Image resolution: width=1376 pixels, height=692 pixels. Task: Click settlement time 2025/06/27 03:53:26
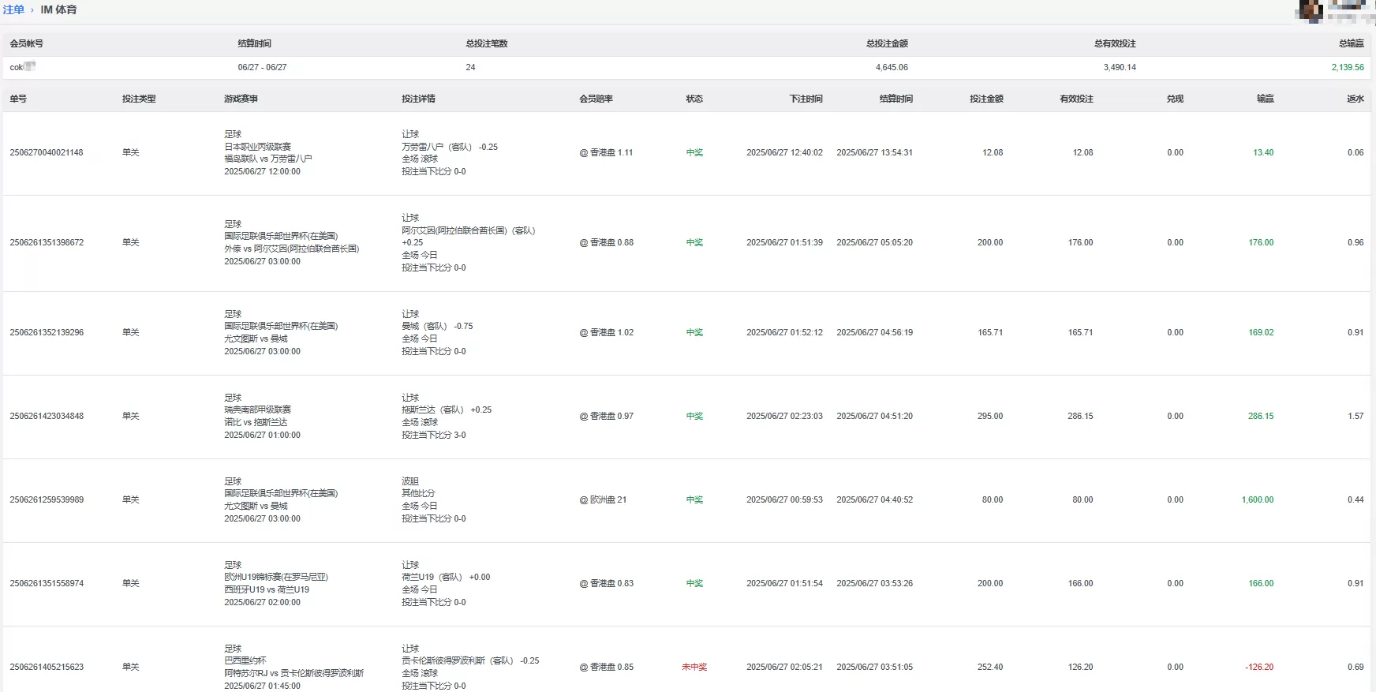point(874,583)
